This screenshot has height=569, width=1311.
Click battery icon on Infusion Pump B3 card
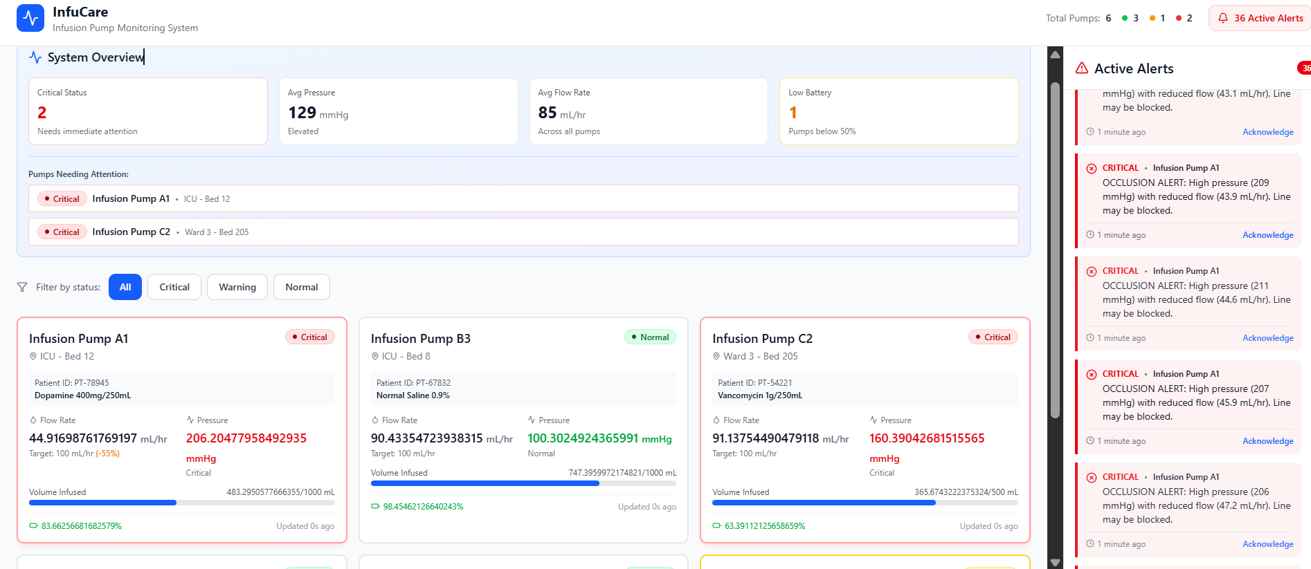375,507
